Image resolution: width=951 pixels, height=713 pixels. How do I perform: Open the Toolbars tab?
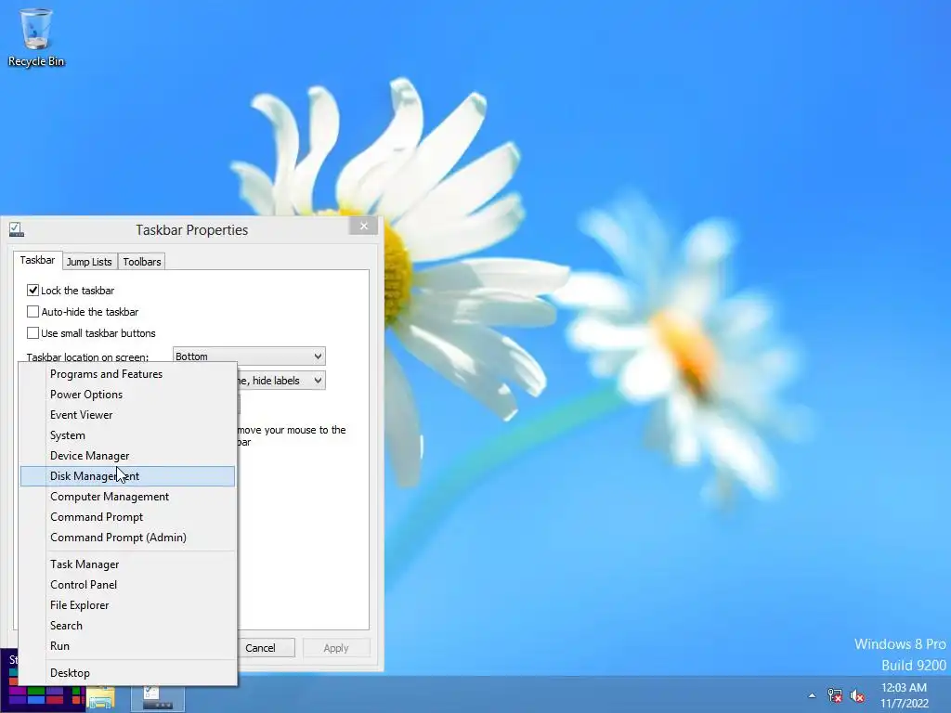coord(142,261)
